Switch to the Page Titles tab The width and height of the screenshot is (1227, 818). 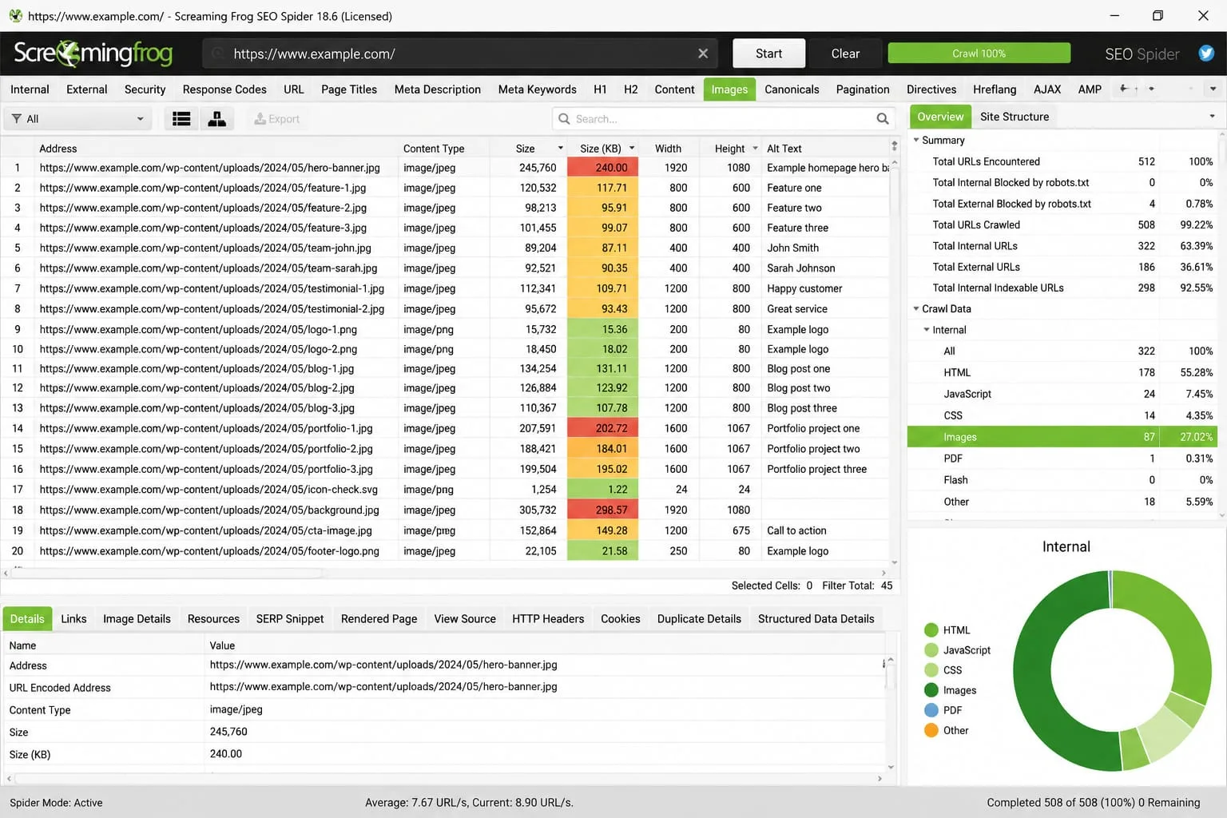349,89
